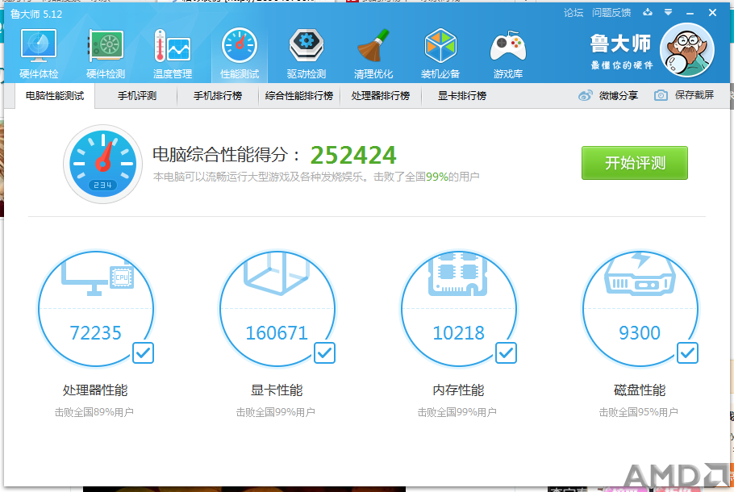Switch to 手机排行榜 tab
The image size is (734, 492).
(x=218, y=96)
